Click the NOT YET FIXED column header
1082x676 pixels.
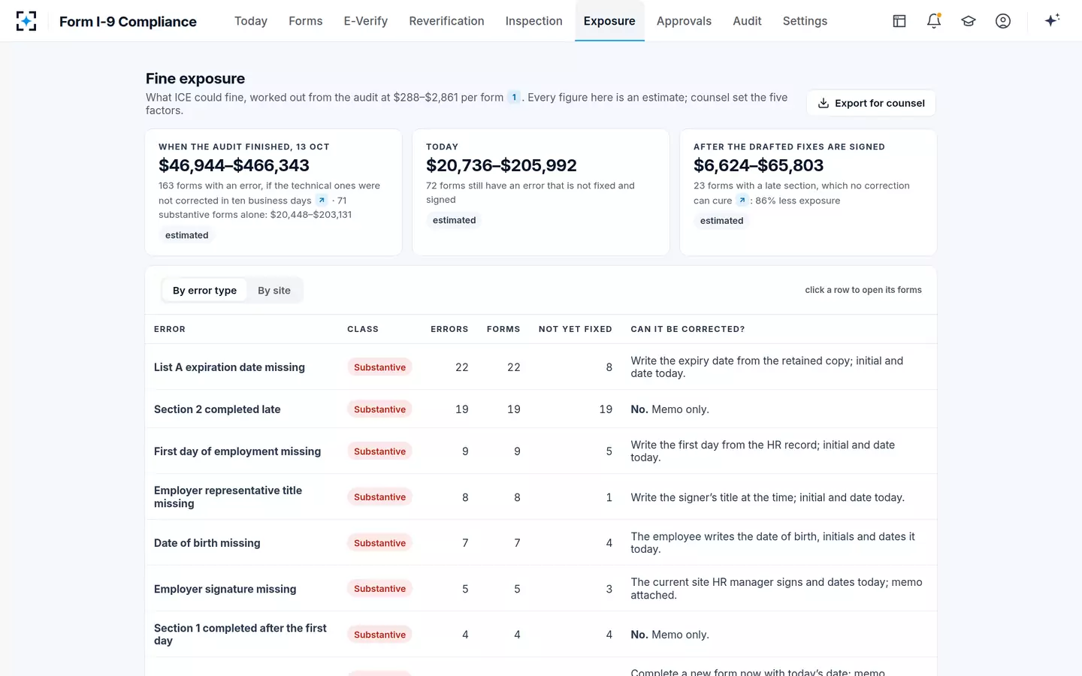(576, 329)
